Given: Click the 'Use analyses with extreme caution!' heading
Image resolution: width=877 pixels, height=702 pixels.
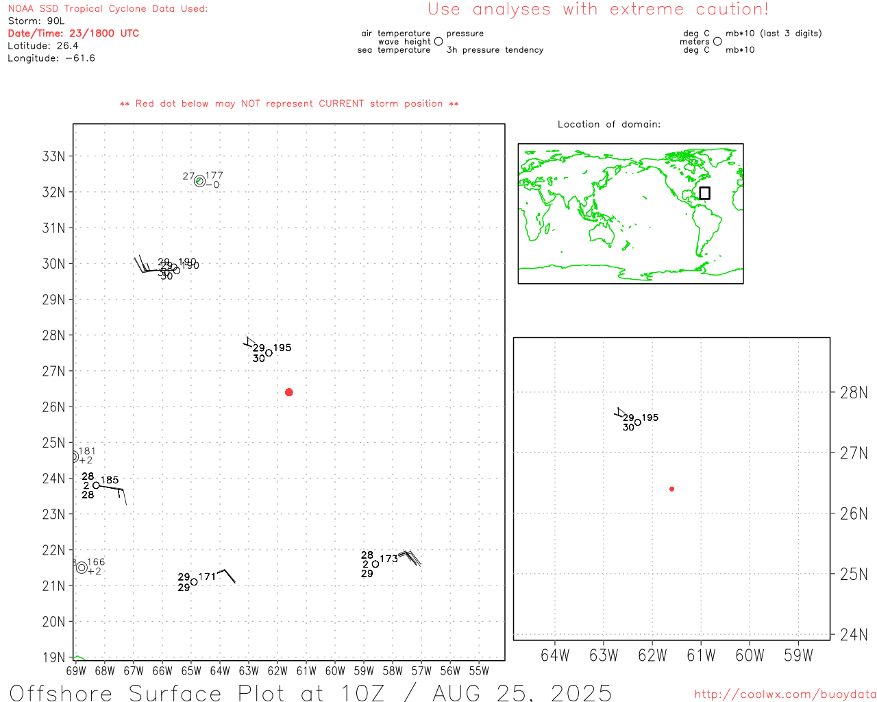Looking at the screenshot, I should pyautogui.click(x=598, y=10).
